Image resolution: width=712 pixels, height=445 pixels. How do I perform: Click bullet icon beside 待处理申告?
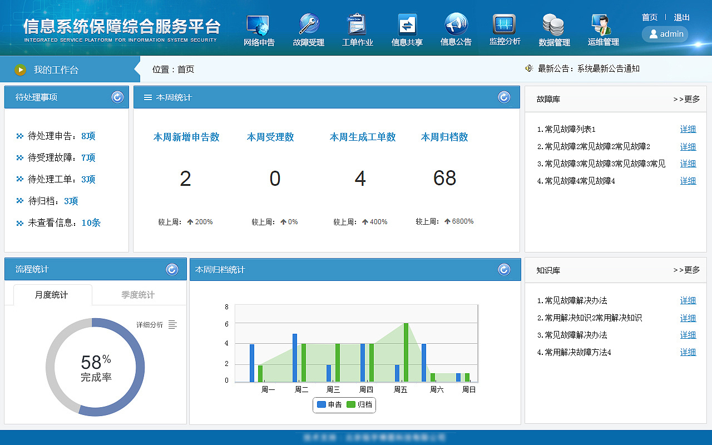20,136
